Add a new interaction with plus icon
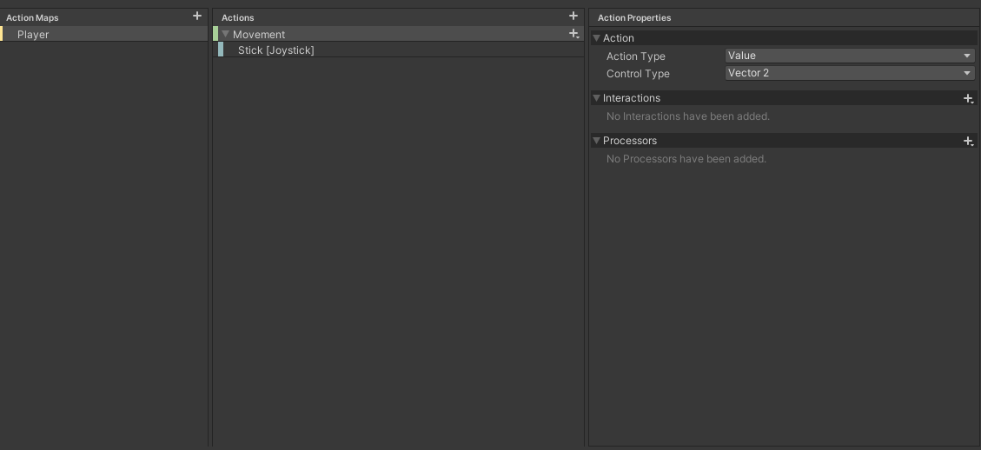 coord(968,98)
